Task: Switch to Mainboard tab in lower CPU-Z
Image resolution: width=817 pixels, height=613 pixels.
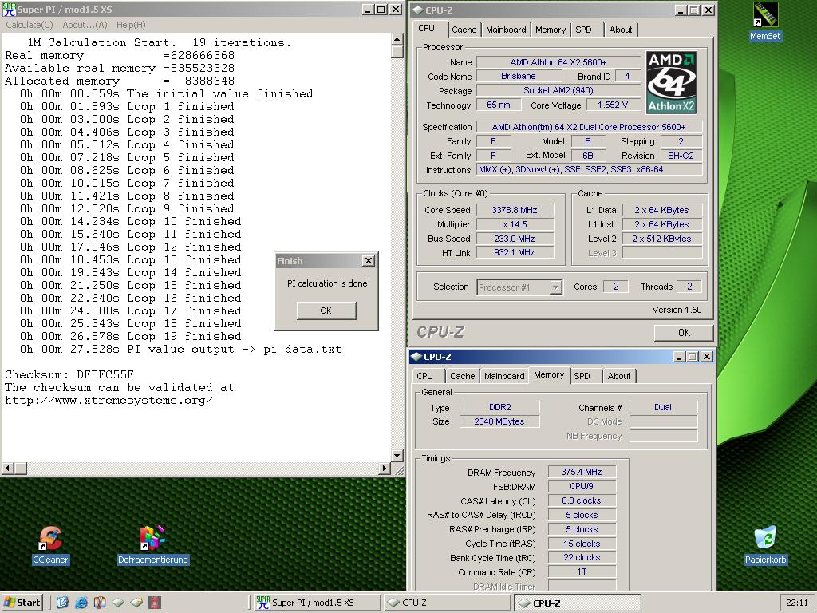Action: pyautogui.click(x=504, y=376)
